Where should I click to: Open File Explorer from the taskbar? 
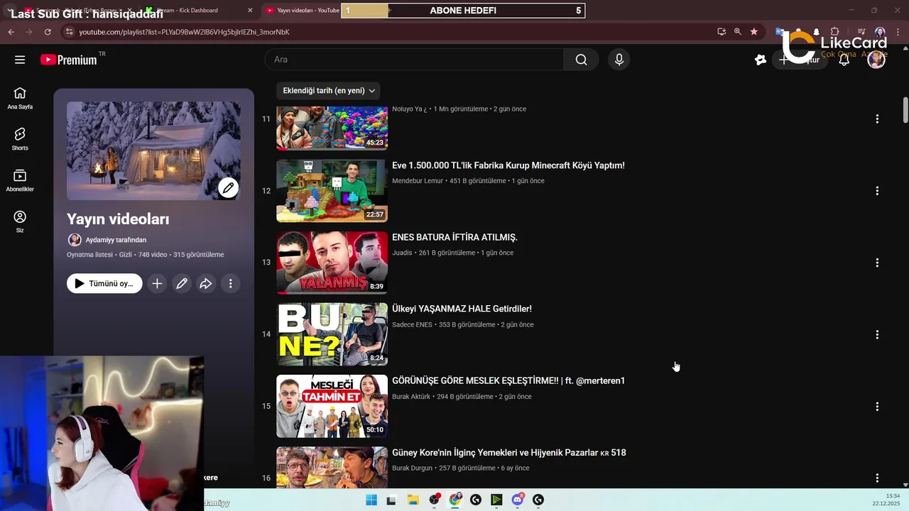[x=413, y=500]
